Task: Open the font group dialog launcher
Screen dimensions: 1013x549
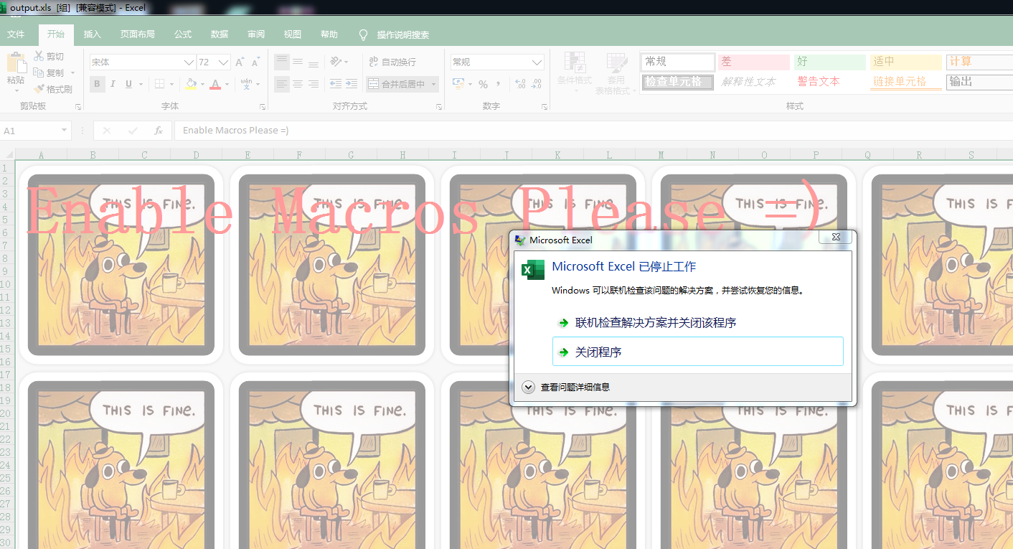Action: [263, 107]
